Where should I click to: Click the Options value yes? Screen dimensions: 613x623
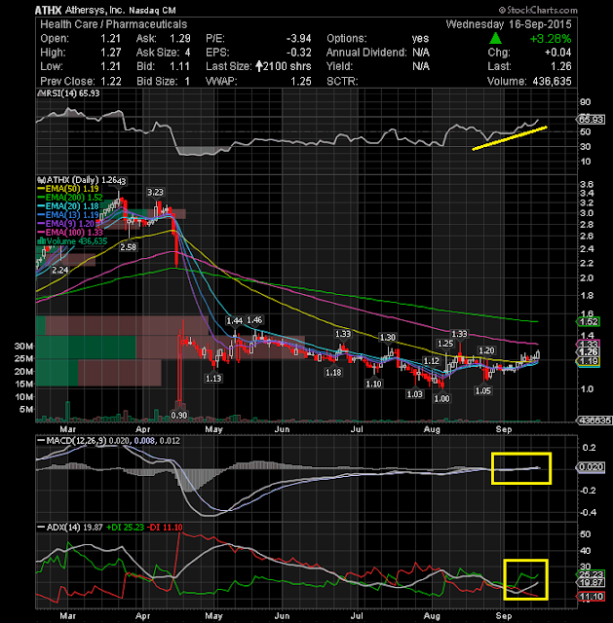point(420,39)
